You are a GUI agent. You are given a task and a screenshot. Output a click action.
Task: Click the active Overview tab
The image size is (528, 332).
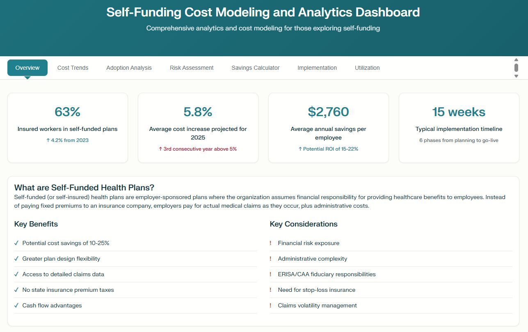tap(27, 68)
